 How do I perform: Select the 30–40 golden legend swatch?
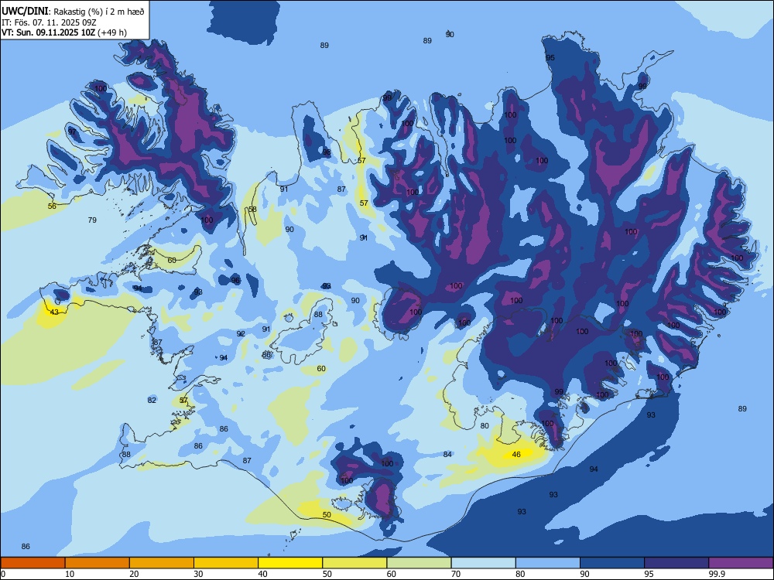(226, 563)
